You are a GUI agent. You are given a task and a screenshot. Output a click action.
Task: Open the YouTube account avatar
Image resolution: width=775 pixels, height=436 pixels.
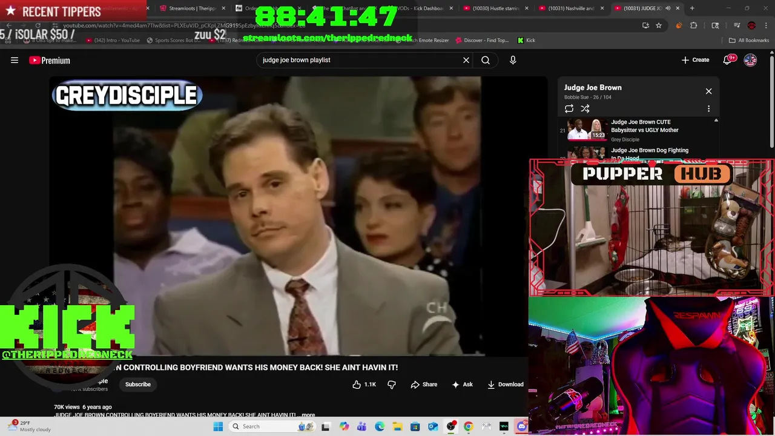[750, 60]
